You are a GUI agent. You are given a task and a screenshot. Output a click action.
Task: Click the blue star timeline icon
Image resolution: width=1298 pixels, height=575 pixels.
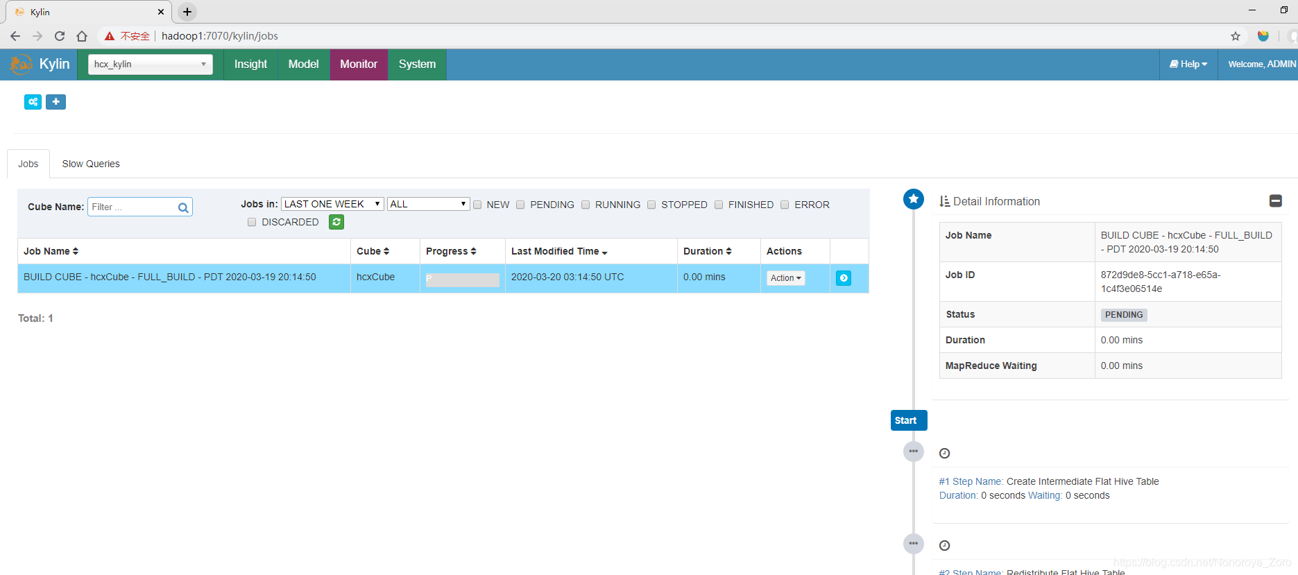[x=914, y=200]
